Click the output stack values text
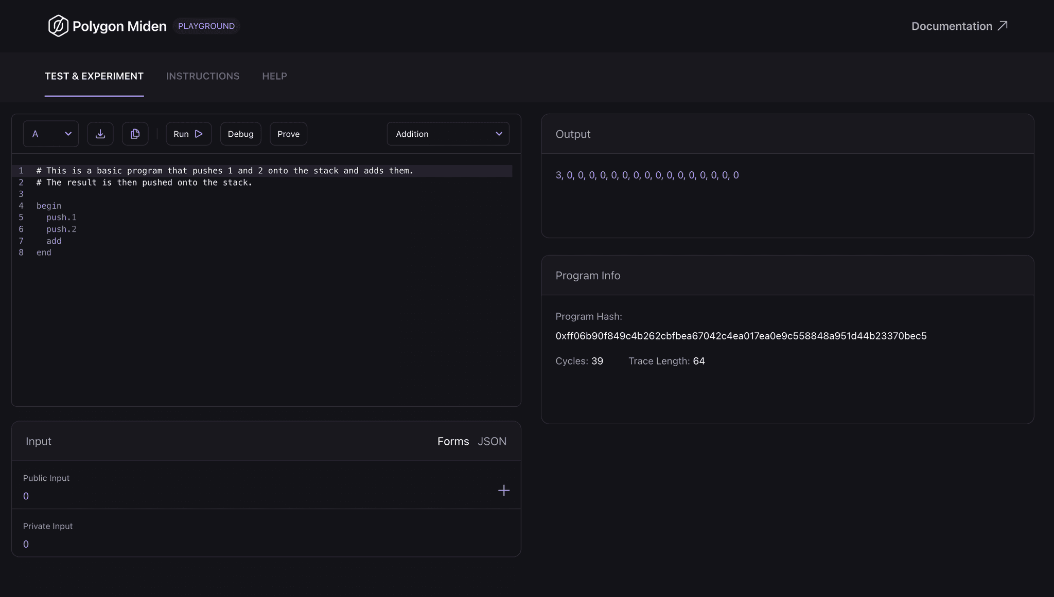 (647, 175)
